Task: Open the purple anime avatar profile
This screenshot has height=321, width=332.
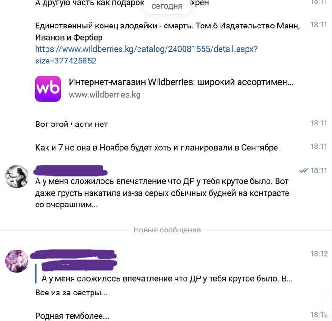Action: click(x=17, y=261)
